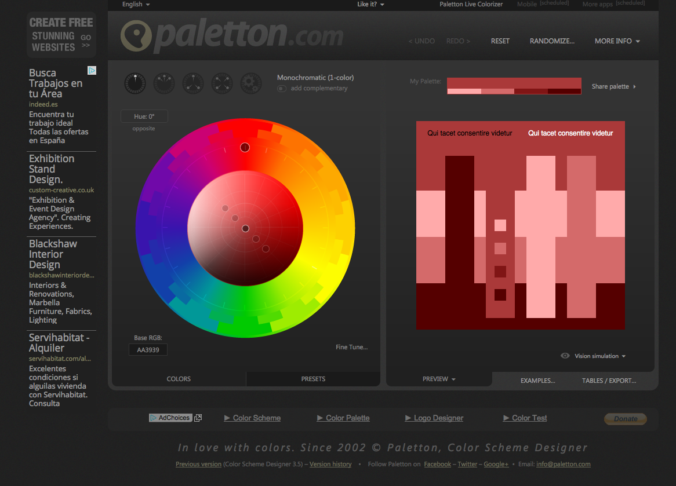Select the triad scheme icon
This screenshot has width=676, height=486.
(192, 83)
